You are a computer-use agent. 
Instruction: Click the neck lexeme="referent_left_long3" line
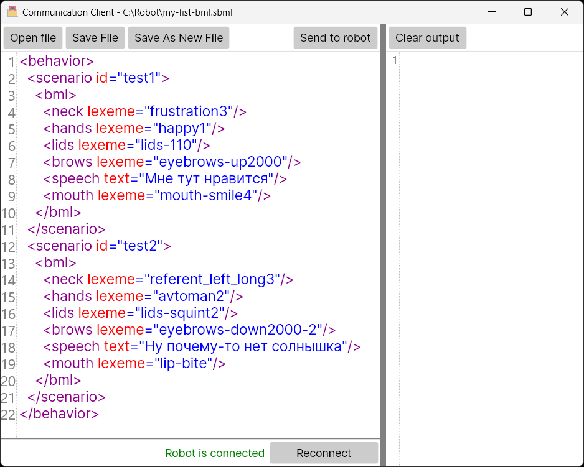168,279
